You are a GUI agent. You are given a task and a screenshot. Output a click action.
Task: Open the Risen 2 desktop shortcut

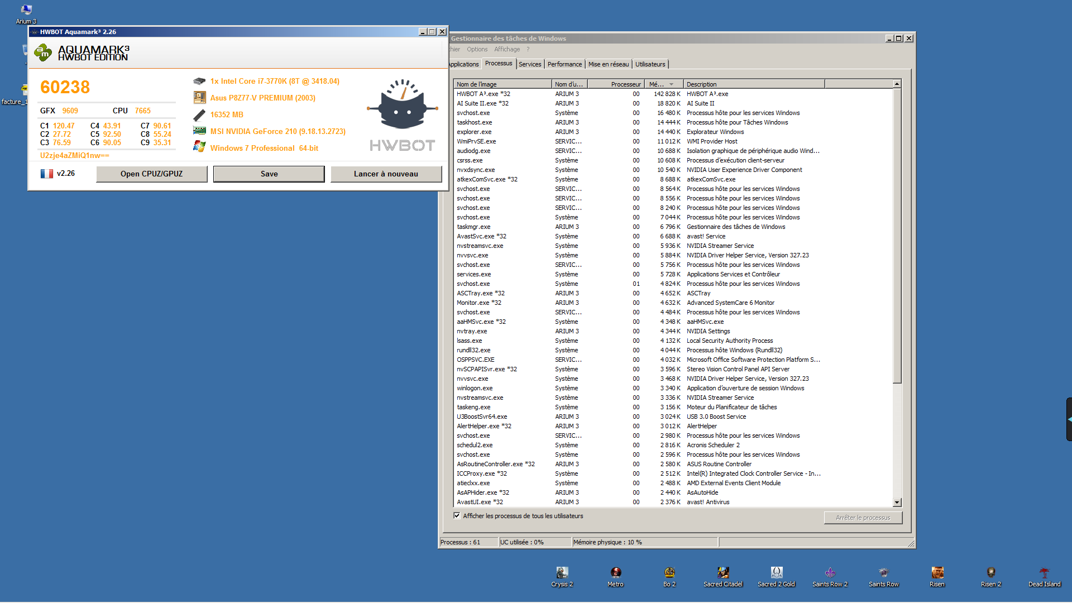point(991,577)
